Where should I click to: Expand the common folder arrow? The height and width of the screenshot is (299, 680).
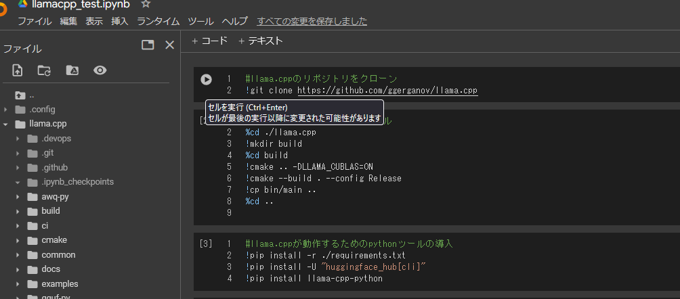18,255
